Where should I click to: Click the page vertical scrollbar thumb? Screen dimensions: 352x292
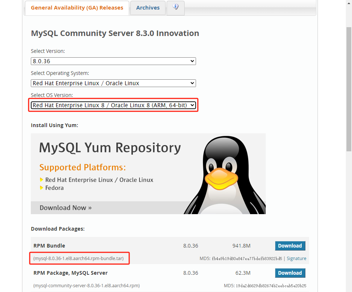tap(349, 89)
